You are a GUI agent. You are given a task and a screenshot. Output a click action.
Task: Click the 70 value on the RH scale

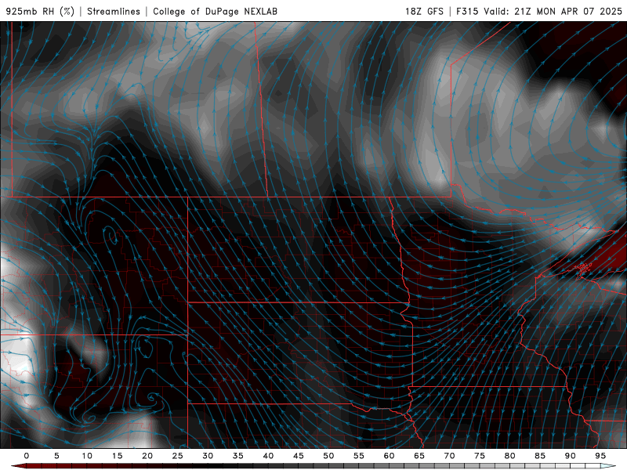(x=449, y=456)
